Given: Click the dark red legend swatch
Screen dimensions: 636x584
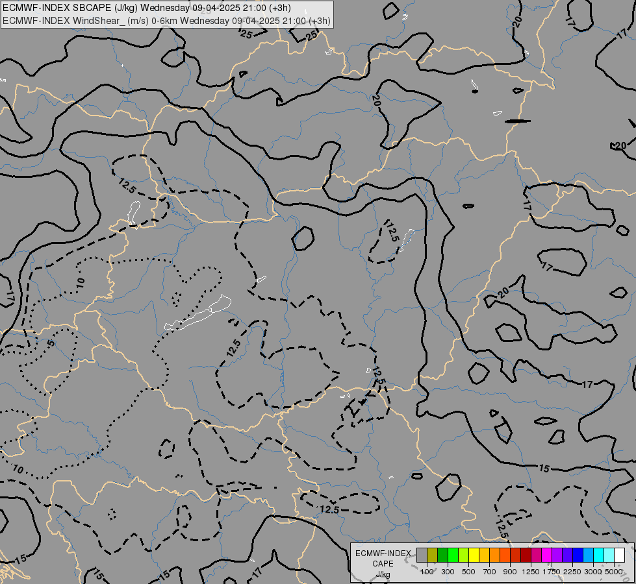Looking at the screenshot, I should pos(526,555).
